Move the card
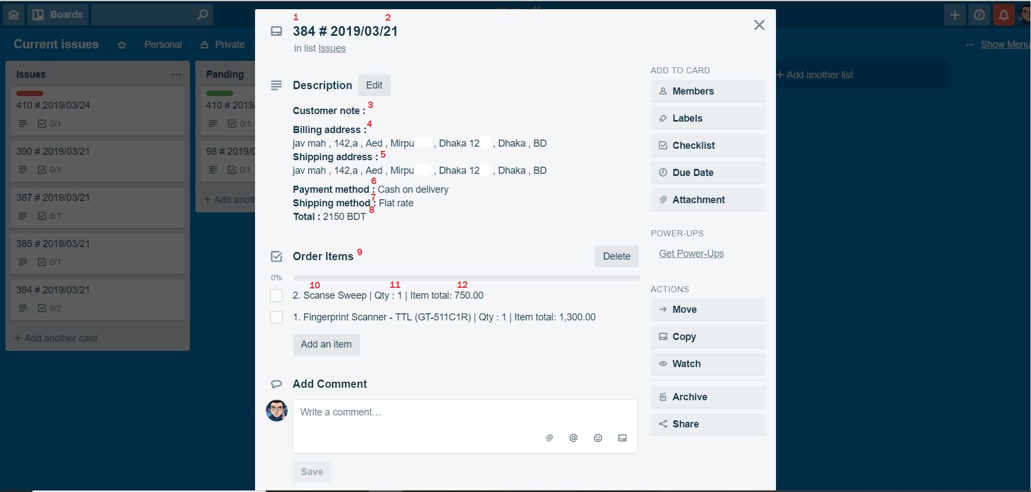 click(708, 310)
